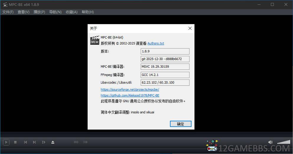Click the MPC-BE (64-bit) text

pyautogui.click(x=112, y=37)
